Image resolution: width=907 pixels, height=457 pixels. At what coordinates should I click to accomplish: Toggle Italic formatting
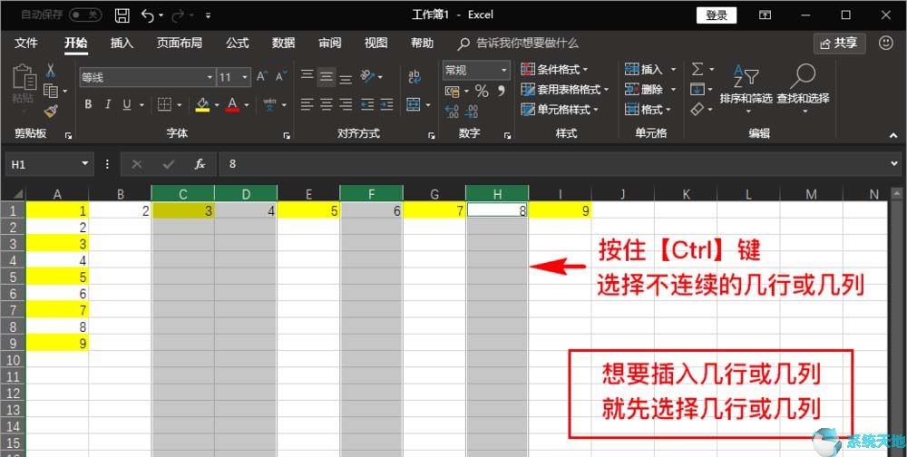pos(108,104)
